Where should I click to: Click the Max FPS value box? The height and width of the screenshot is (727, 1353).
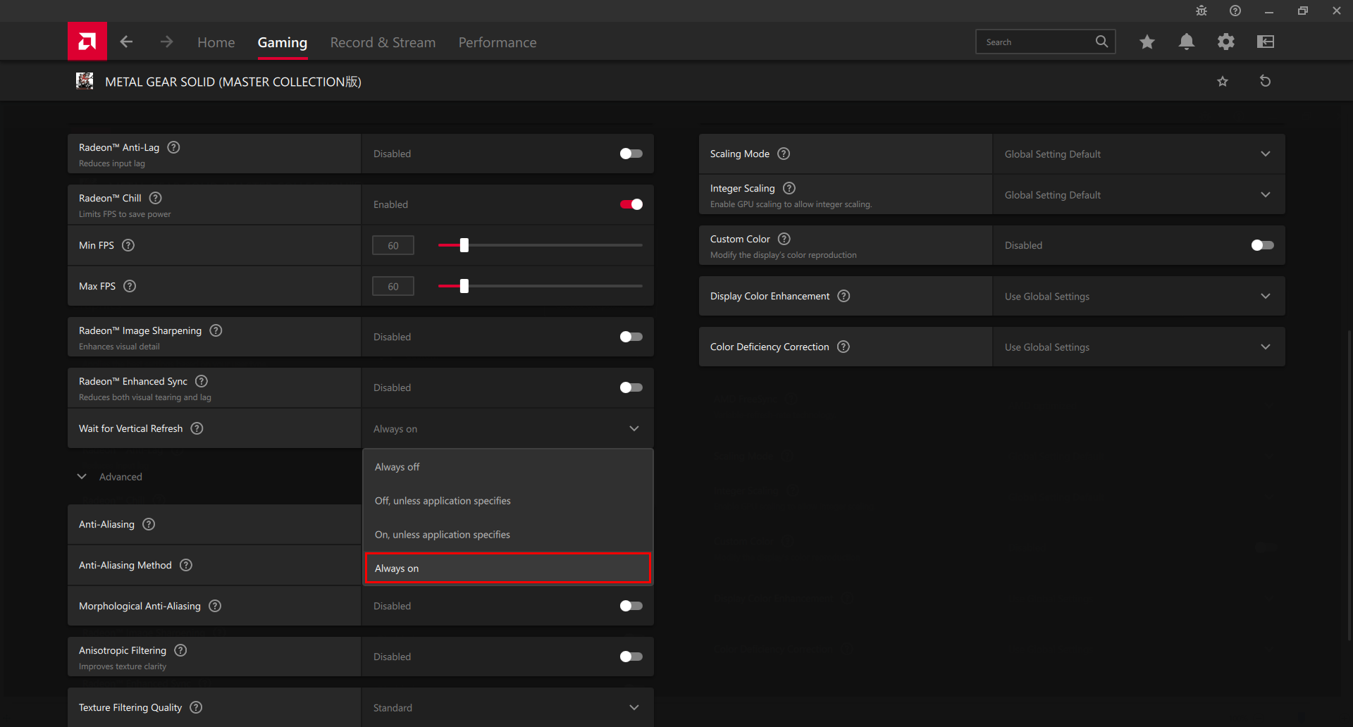pyautogui.click(x=393, y=286)
